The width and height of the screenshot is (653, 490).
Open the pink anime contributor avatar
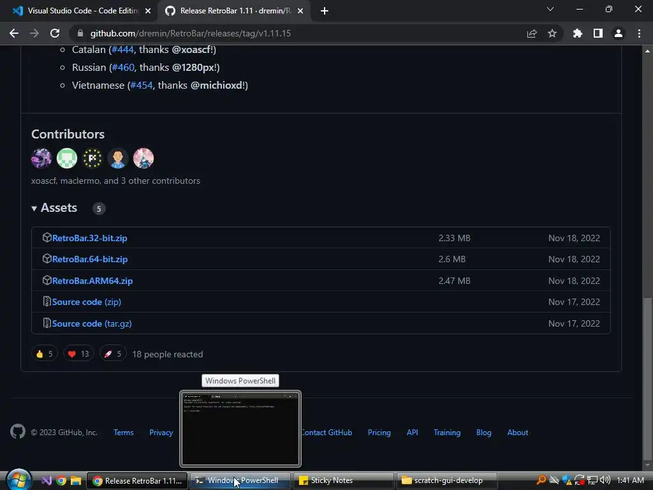pyautogui.click(x=143, y=158)
